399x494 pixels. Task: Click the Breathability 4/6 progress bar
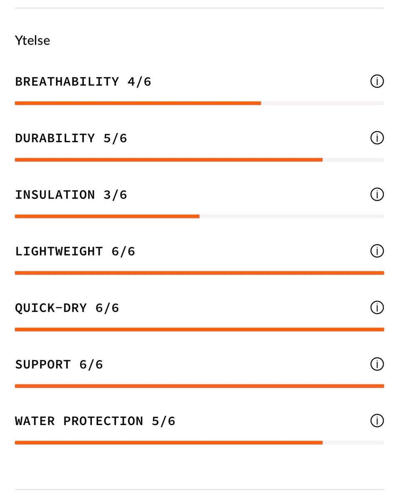coord(199,103)
